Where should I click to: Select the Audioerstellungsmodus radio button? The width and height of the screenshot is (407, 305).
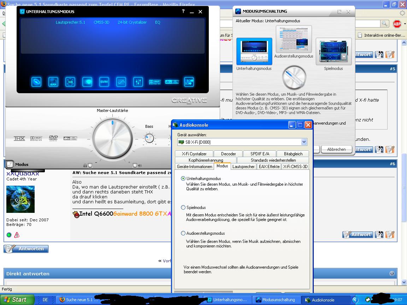[183, 233]
